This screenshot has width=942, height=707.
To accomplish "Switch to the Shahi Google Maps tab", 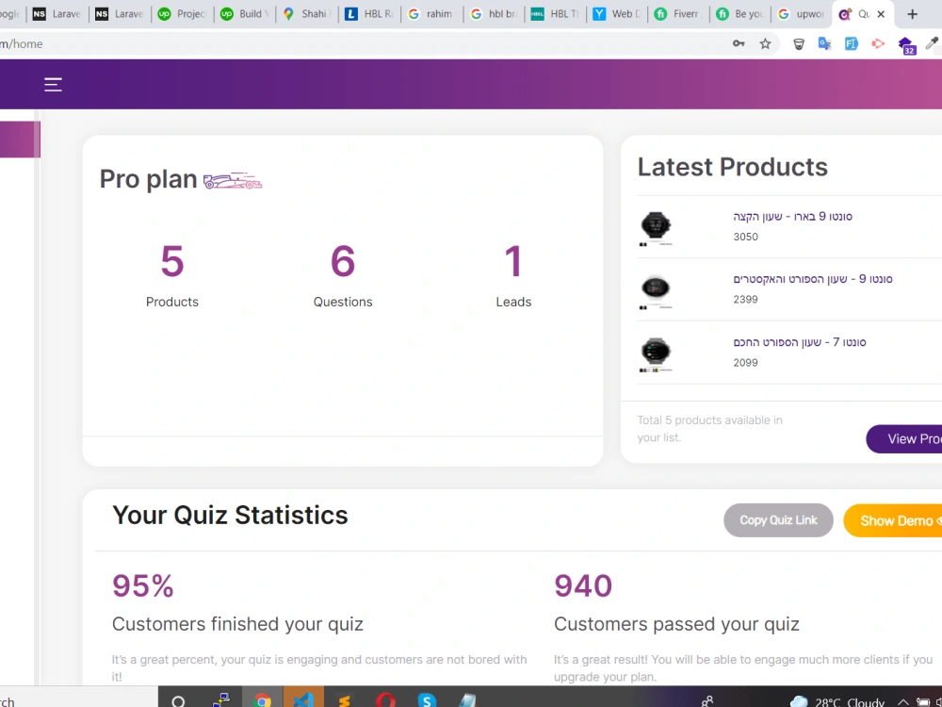I will tap(307, 14).
